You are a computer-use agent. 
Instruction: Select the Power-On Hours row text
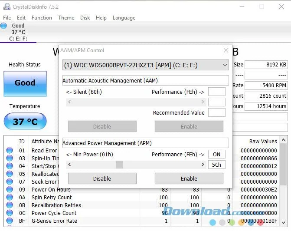(x=51, y=190)
